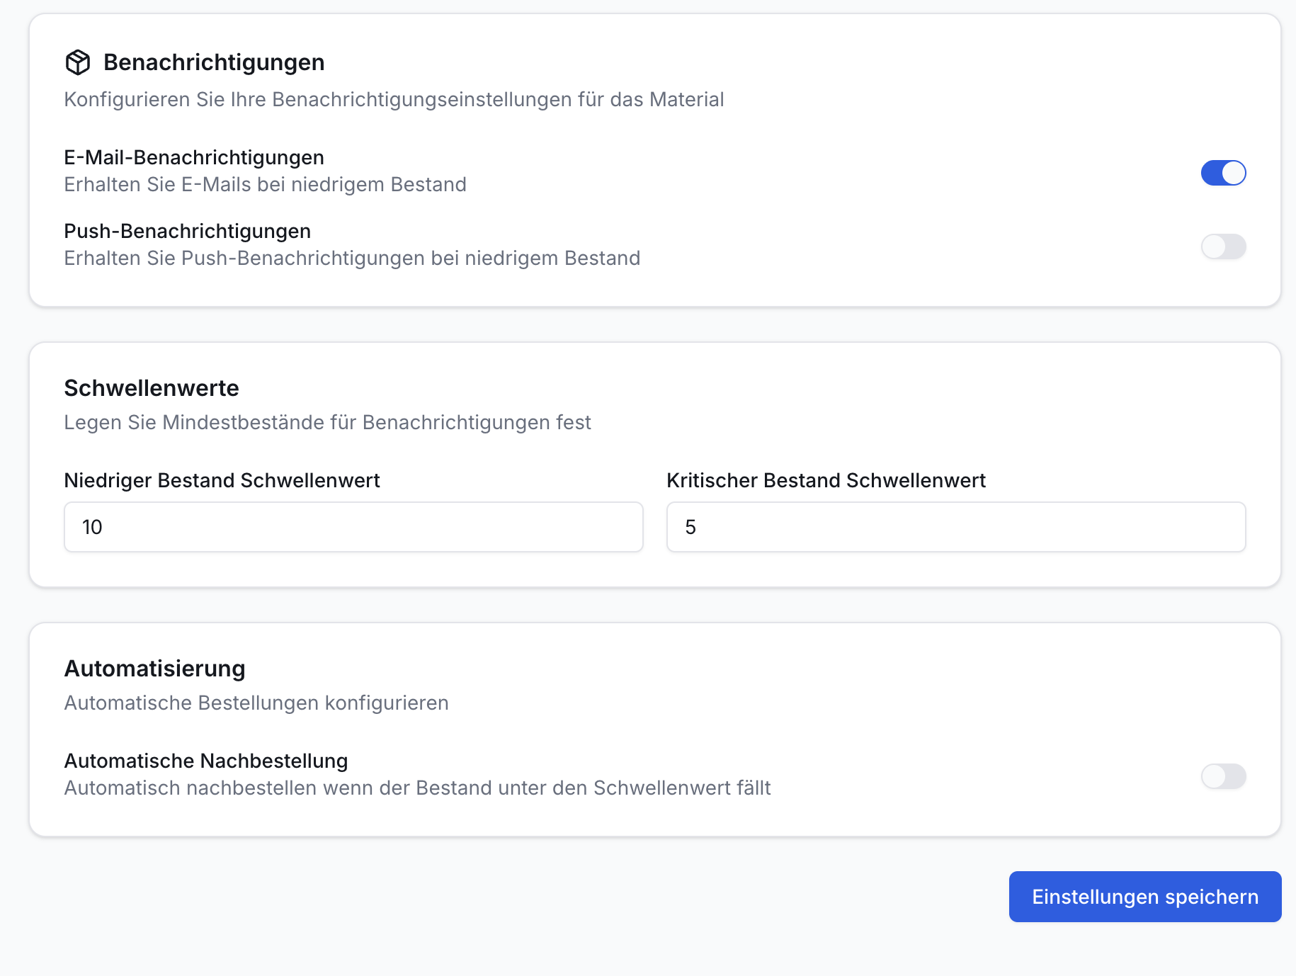
Task: Click the Kritischer Bestand Schwellenwert label
Action: pyautogui.click(x=826, y=480)
